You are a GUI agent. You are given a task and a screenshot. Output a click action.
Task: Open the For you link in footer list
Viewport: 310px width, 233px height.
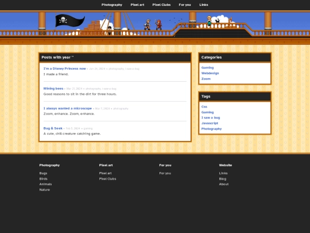tap(165, 173)
